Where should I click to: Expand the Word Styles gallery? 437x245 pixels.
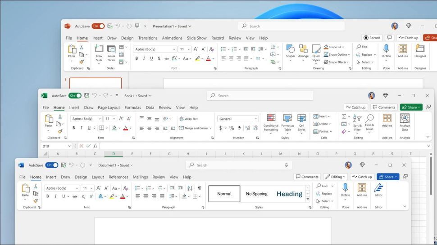(308, 200)
